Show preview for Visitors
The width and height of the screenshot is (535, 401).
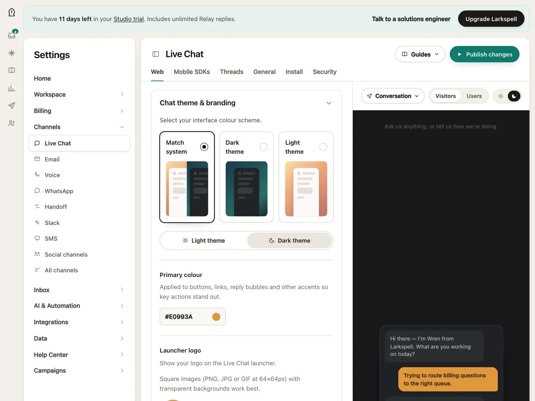(x=445, y=96)
